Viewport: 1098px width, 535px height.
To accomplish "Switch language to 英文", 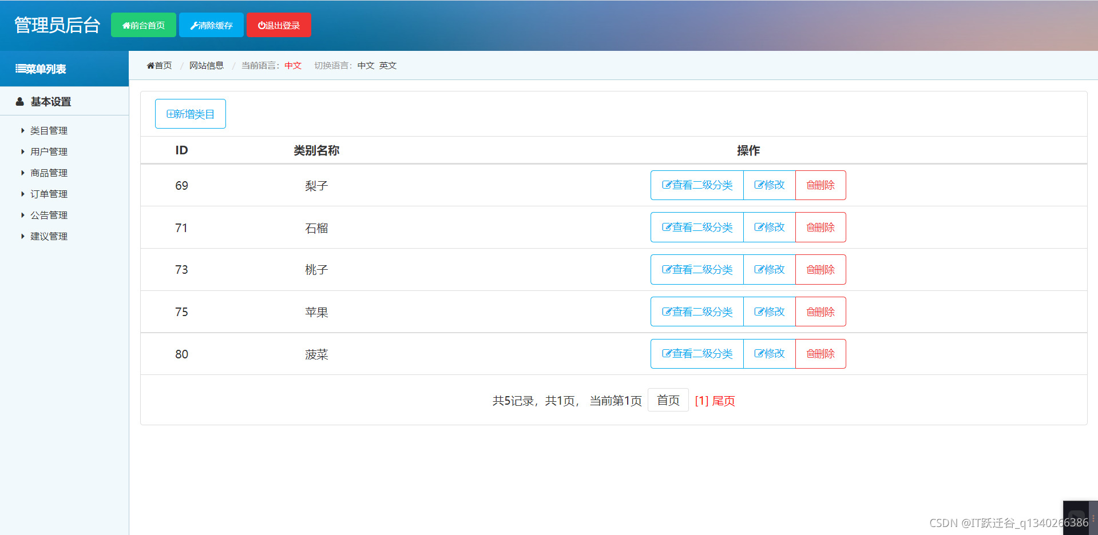I will click(388, 66).
